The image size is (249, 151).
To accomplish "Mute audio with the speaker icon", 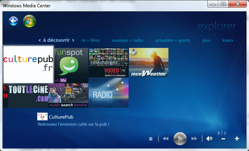I will tap(209, 139).
